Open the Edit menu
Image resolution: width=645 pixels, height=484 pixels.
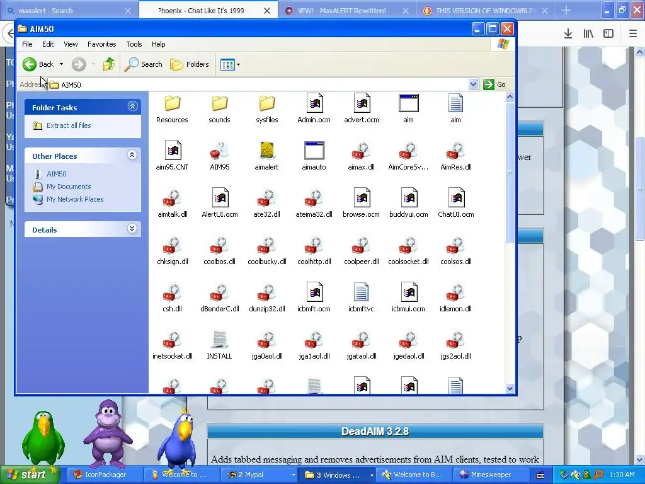pos(48,44)
